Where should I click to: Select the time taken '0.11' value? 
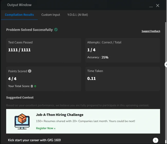(91, 78)
